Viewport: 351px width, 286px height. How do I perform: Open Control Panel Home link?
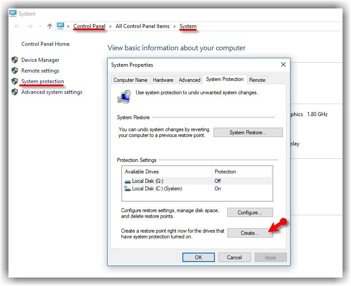click(45, 44)
